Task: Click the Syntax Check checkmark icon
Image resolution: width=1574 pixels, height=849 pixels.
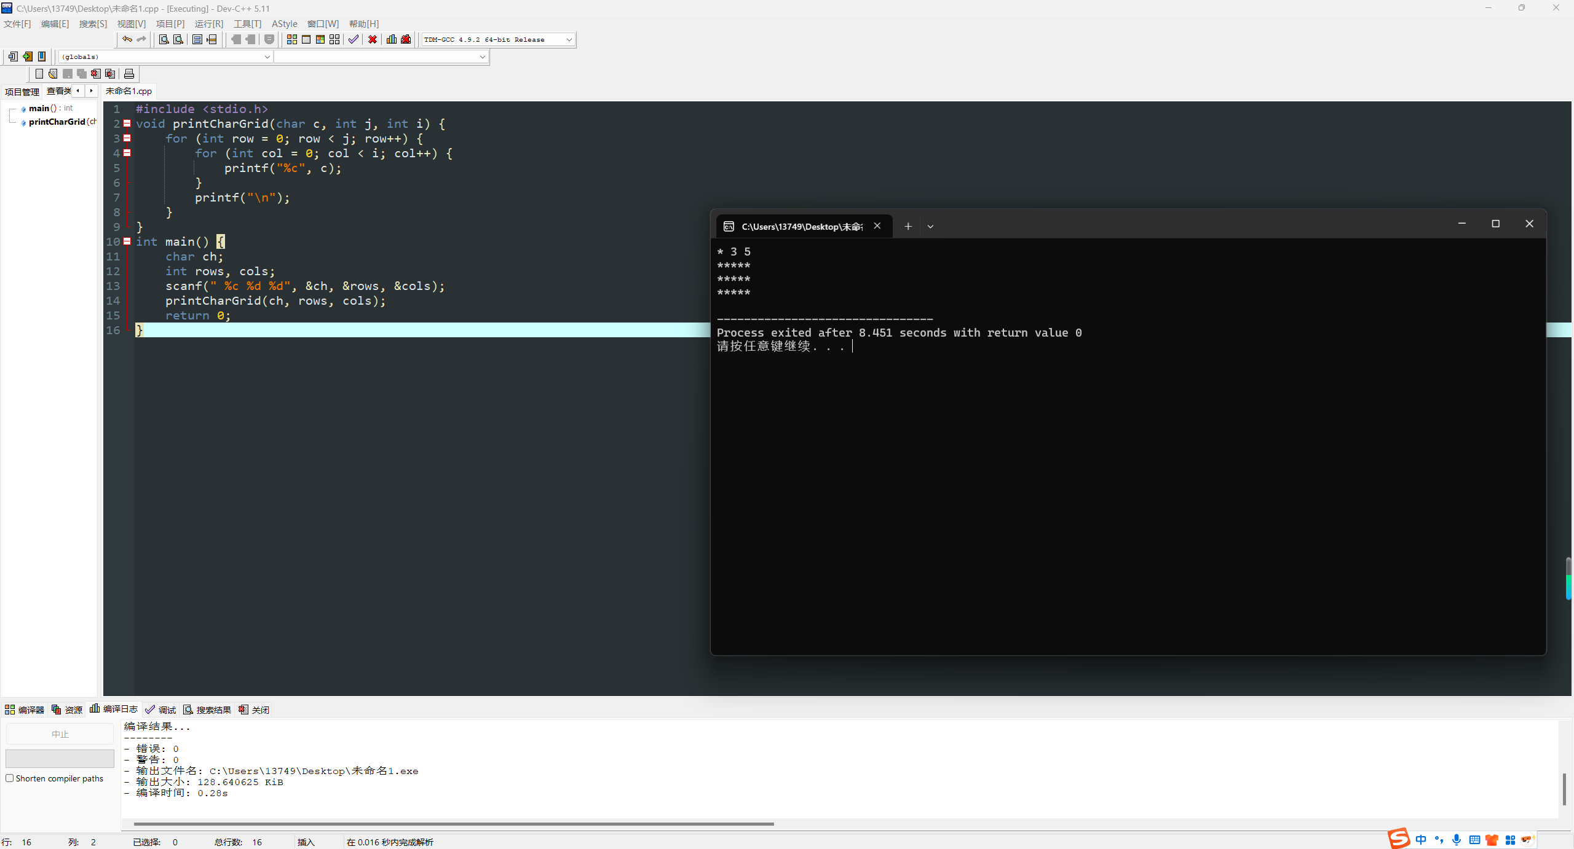Action: pos(354,39)
